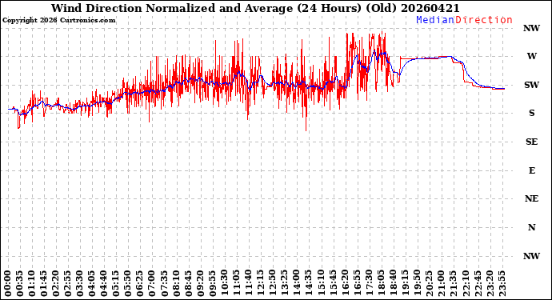Image resolution: width=552 pixels, height=300 pixels.
Task: Click the 07:00 time label
Action: click(x=153, y=283)
